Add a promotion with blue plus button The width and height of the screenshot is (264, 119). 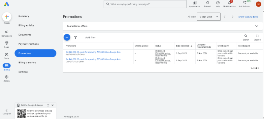[67, 37]
